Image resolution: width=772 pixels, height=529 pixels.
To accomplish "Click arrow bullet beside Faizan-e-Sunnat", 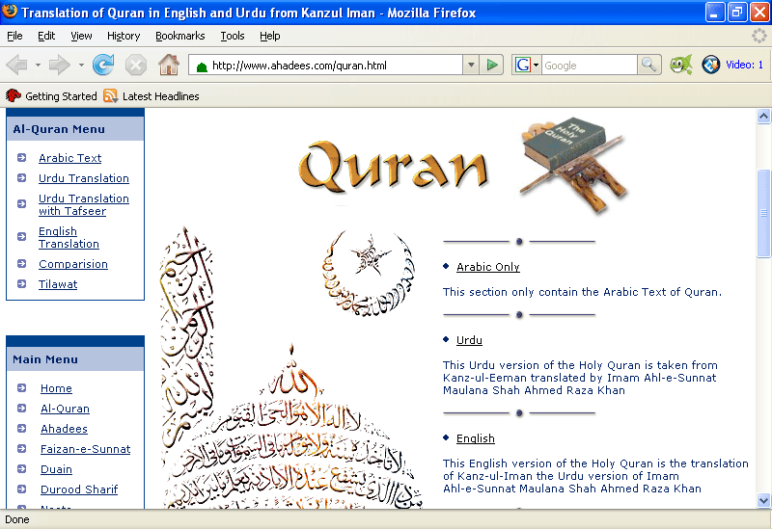I will (21, 449).
